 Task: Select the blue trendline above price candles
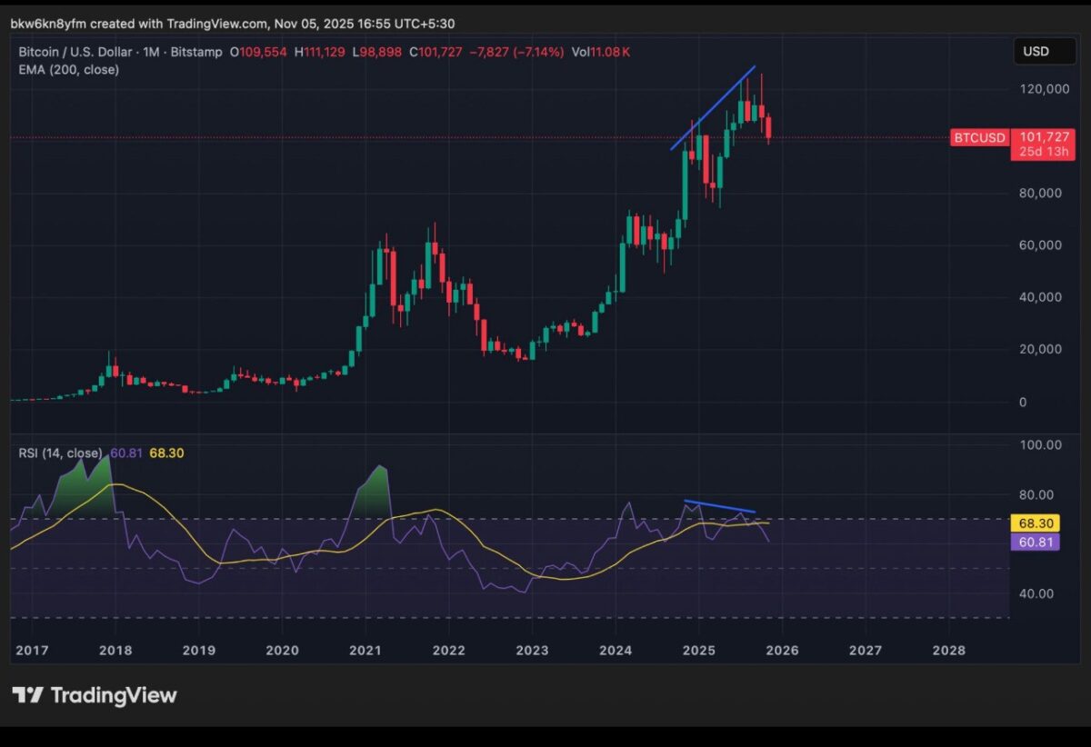coord(714,107)
